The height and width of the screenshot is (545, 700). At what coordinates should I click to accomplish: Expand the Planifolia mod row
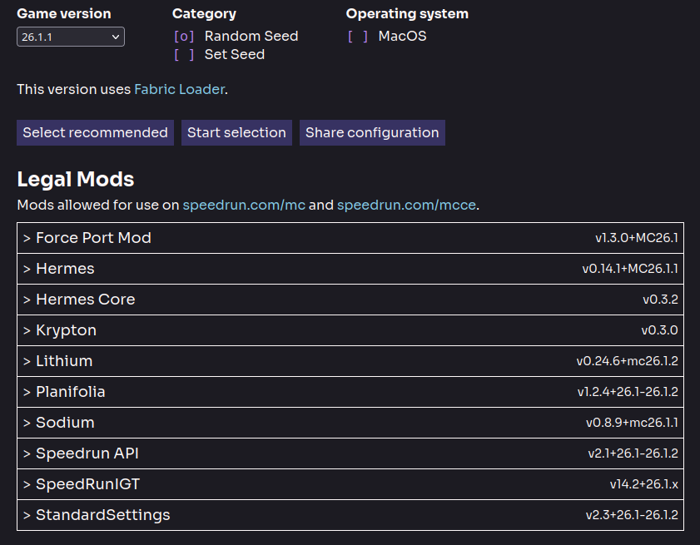(350, 392)
